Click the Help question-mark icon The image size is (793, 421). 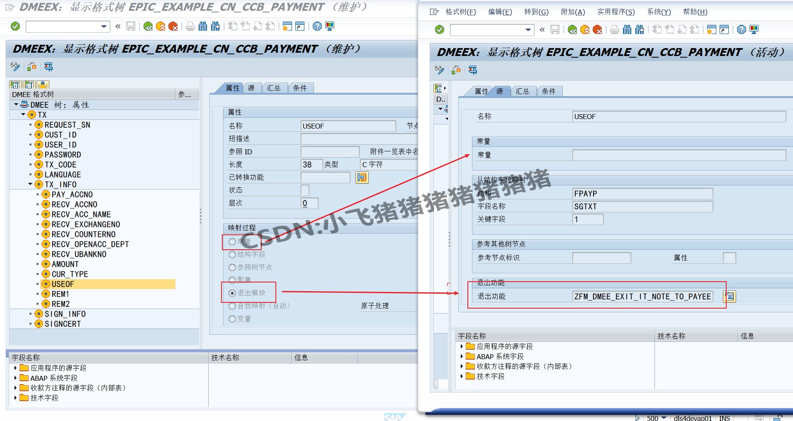[316, 26]
